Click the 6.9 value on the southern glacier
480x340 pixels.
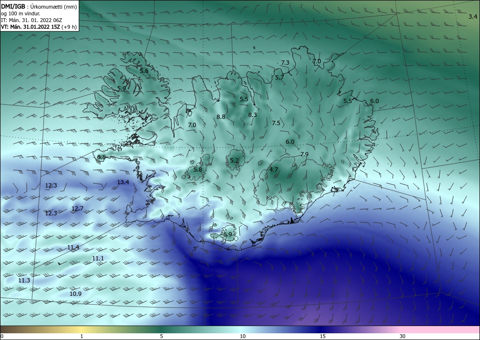pyautogui.click(x=228, y=234)
